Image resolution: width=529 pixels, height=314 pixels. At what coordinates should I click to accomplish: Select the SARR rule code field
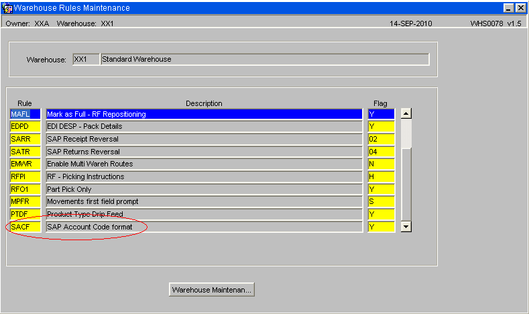coord(25,139)
